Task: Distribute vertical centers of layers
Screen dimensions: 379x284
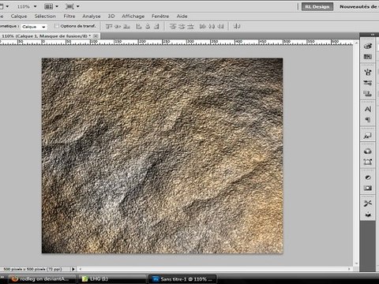Action: click(x=182, y=26)
